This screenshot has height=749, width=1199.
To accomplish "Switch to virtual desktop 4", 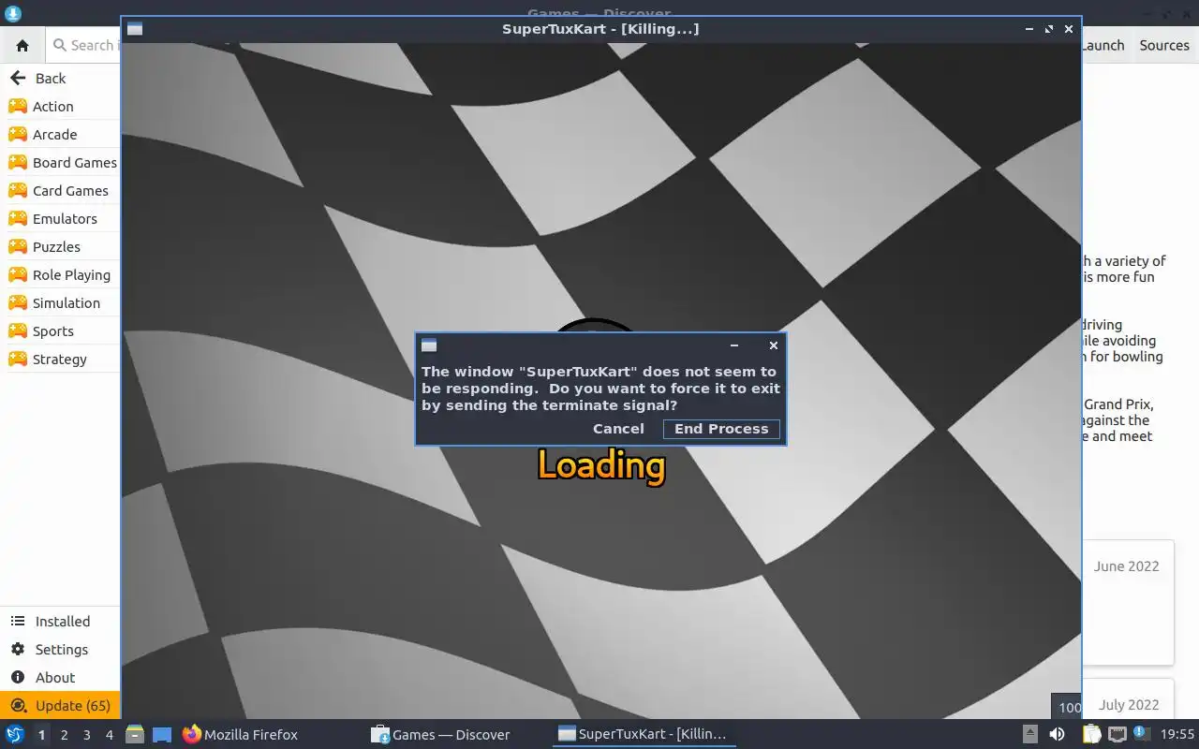I will tap(109, 735).
